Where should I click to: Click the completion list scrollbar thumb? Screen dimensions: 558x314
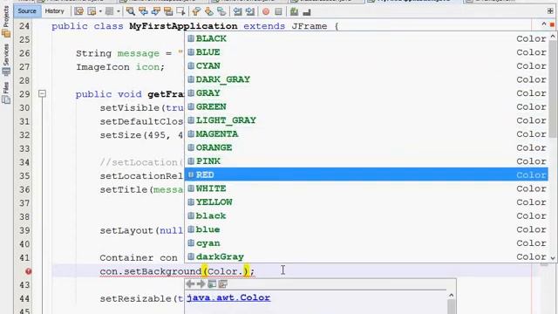point(553,89)
